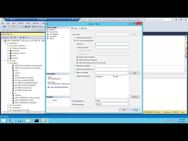Open the Script dropdown arrow
The image size is (188, 141).
pyautogui.click(x=79, y=28)
